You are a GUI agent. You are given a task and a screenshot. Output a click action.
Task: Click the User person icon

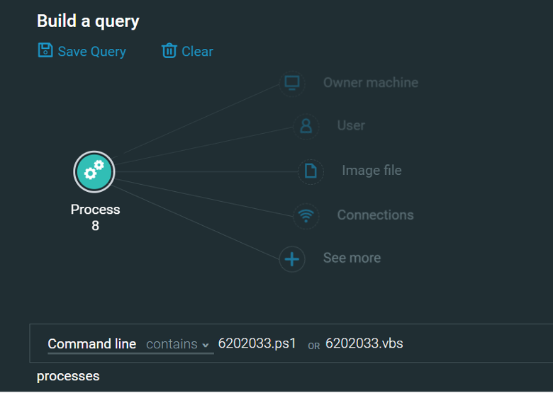(x=306, y=126)
